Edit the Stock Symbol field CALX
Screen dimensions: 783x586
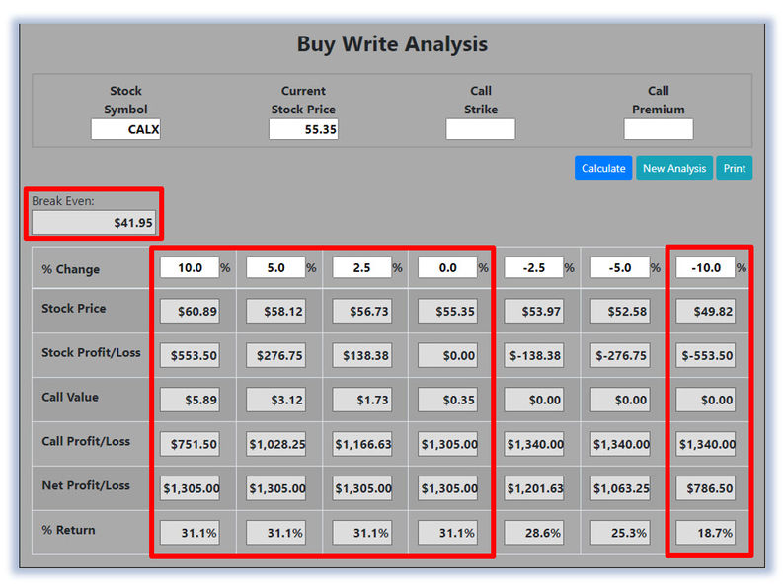pos(125,129)
